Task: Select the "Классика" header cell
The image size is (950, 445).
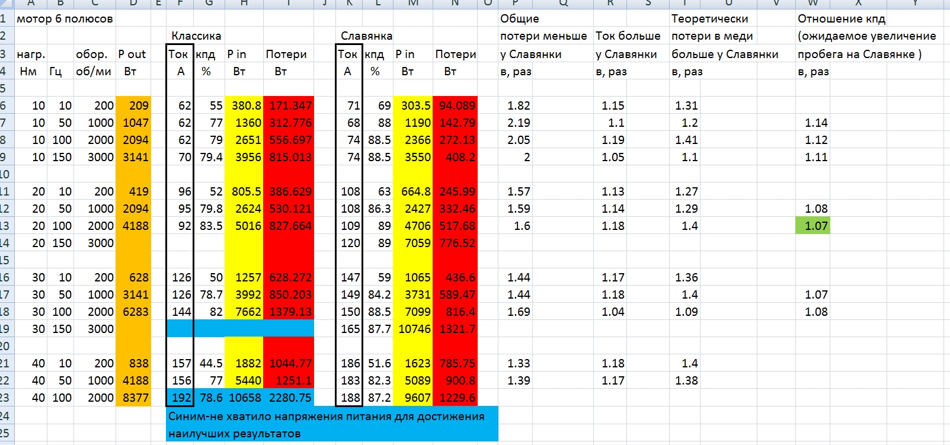Action: pos(196,36)
